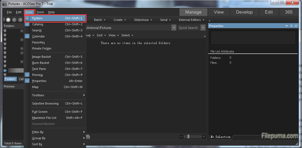Click the Quick Search input field

(189, 28)
